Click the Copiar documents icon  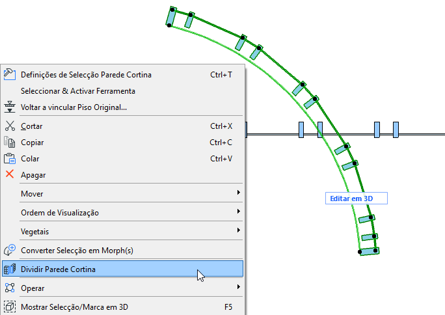point(10,142)
